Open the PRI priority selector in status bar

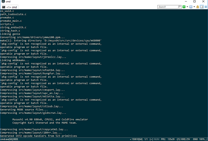pos(163,139)
